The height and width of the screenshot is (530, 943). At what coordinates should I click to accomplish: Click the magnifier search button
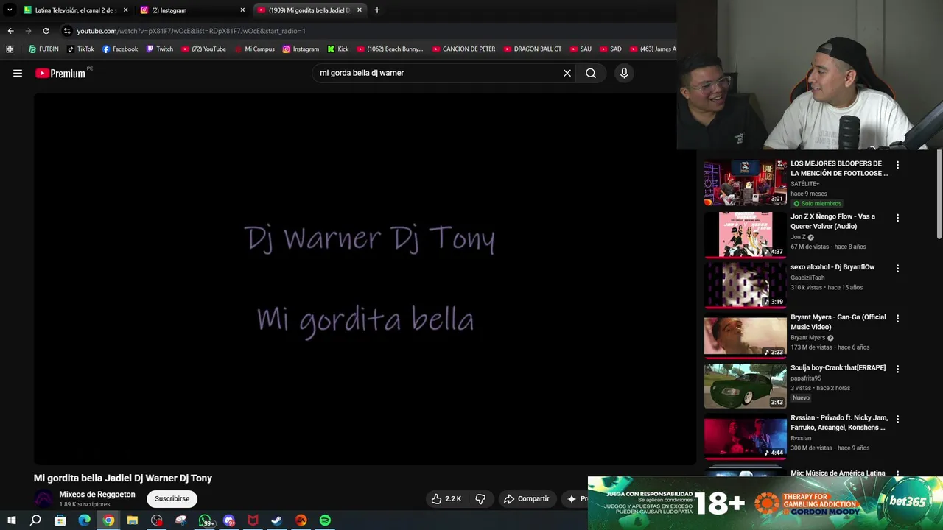(x=591, y=73)
